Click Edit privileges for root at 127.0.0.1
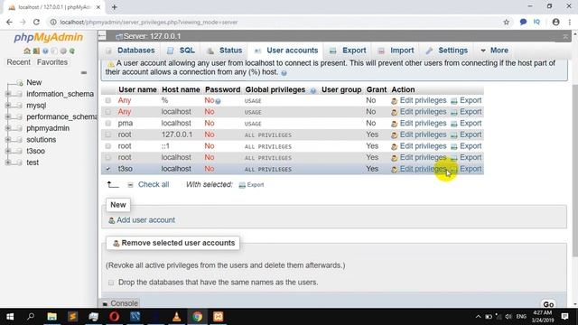Viewport: 578px width, 325px height. [423, 135]
